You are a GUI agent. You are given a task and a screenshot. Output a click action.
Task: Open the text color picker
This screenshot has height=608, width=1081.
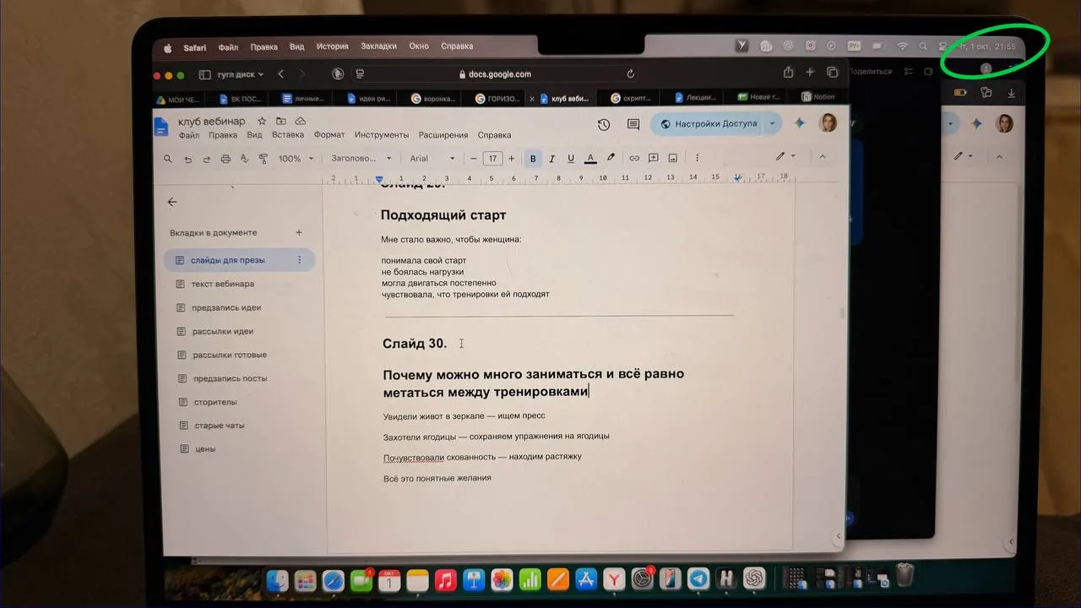pos(590,158)
